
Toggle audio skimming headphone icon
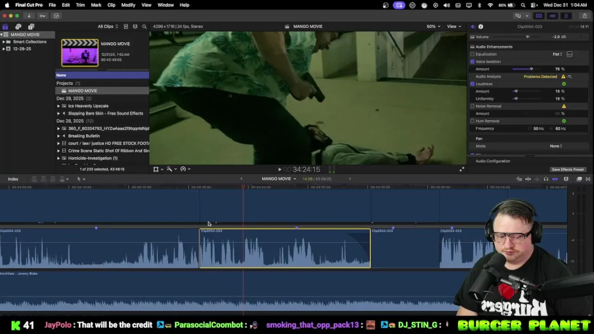(546, 179)
